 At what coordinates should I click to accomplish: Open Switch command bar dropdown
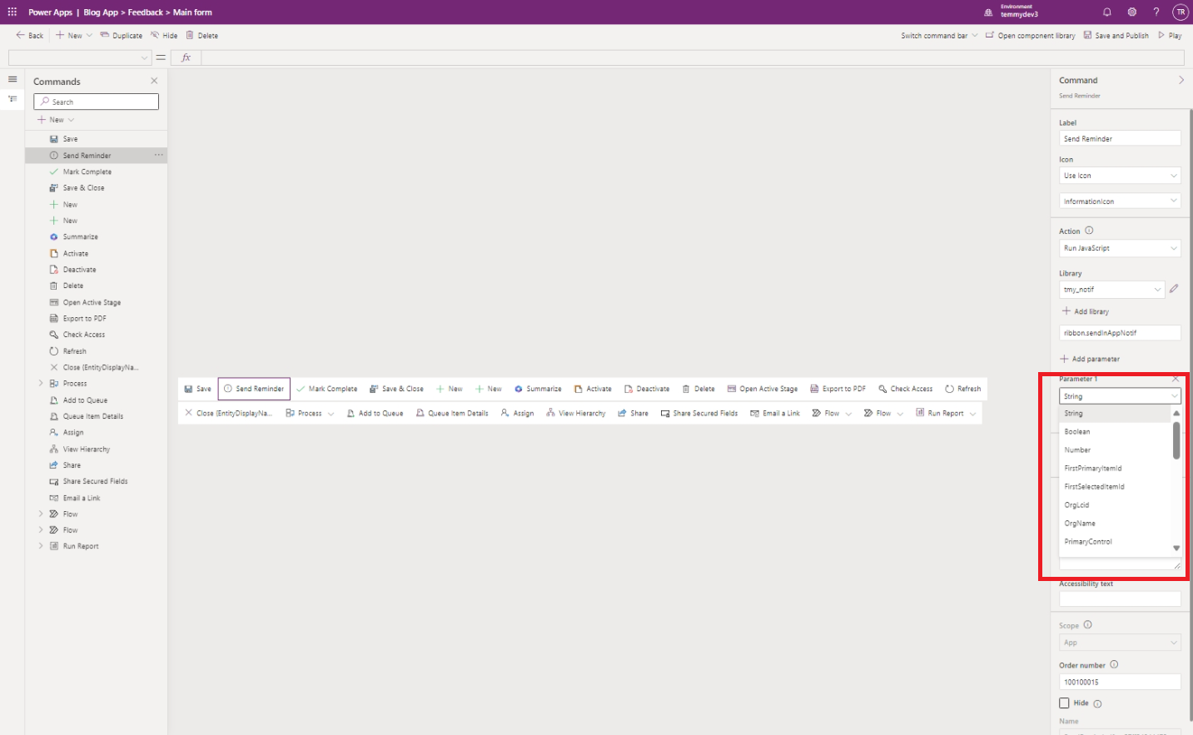point(939,36)
